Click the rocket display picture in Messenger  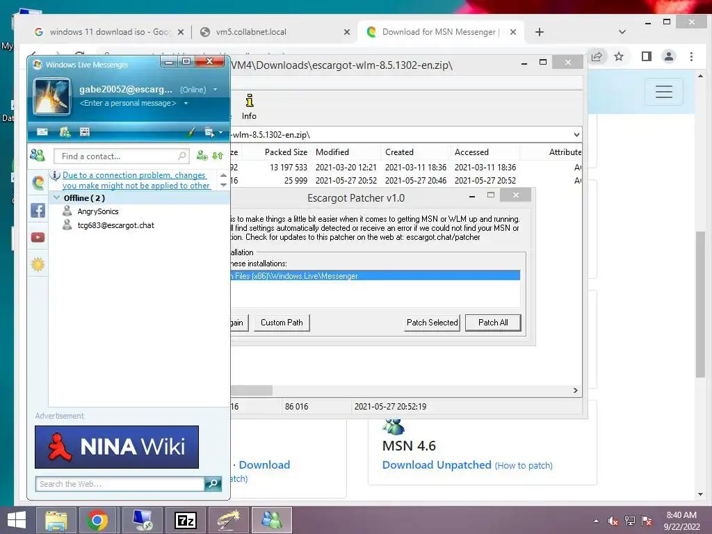[x=51, y=96]
